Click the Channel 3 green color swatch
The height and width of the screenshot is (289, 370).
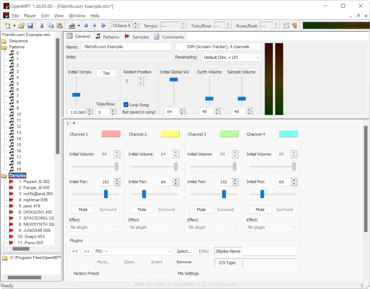[x=229, y=134]
